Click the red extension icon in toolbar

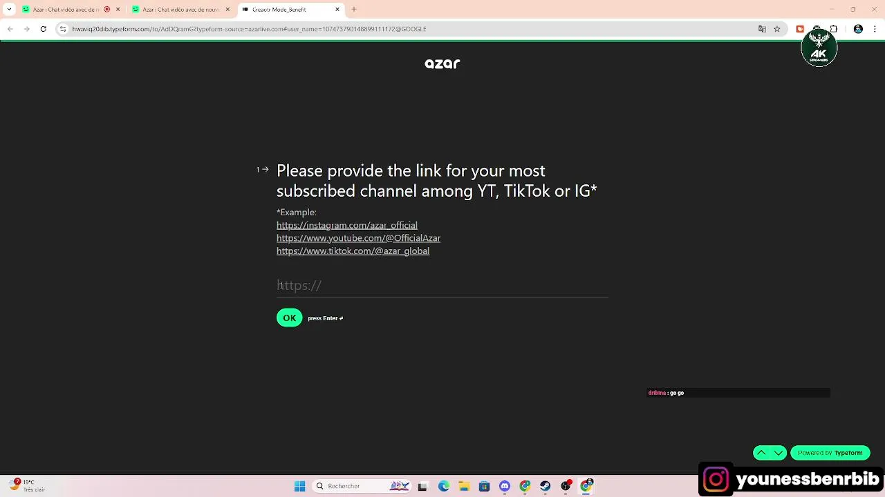[800, 29]
